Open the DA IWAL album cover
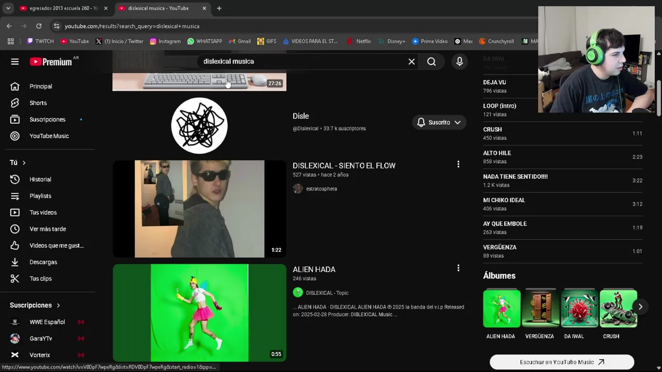This screenshot has height=372, width=662. 579,308
